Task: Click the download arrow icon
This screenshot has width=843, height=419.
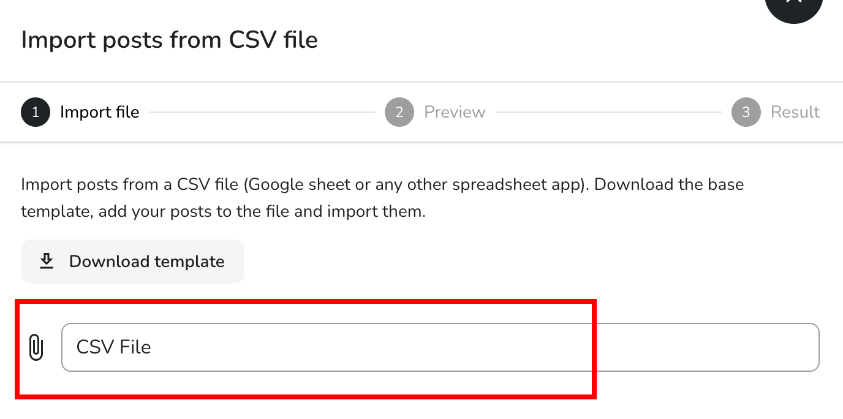Action: (x=47, y=262)
